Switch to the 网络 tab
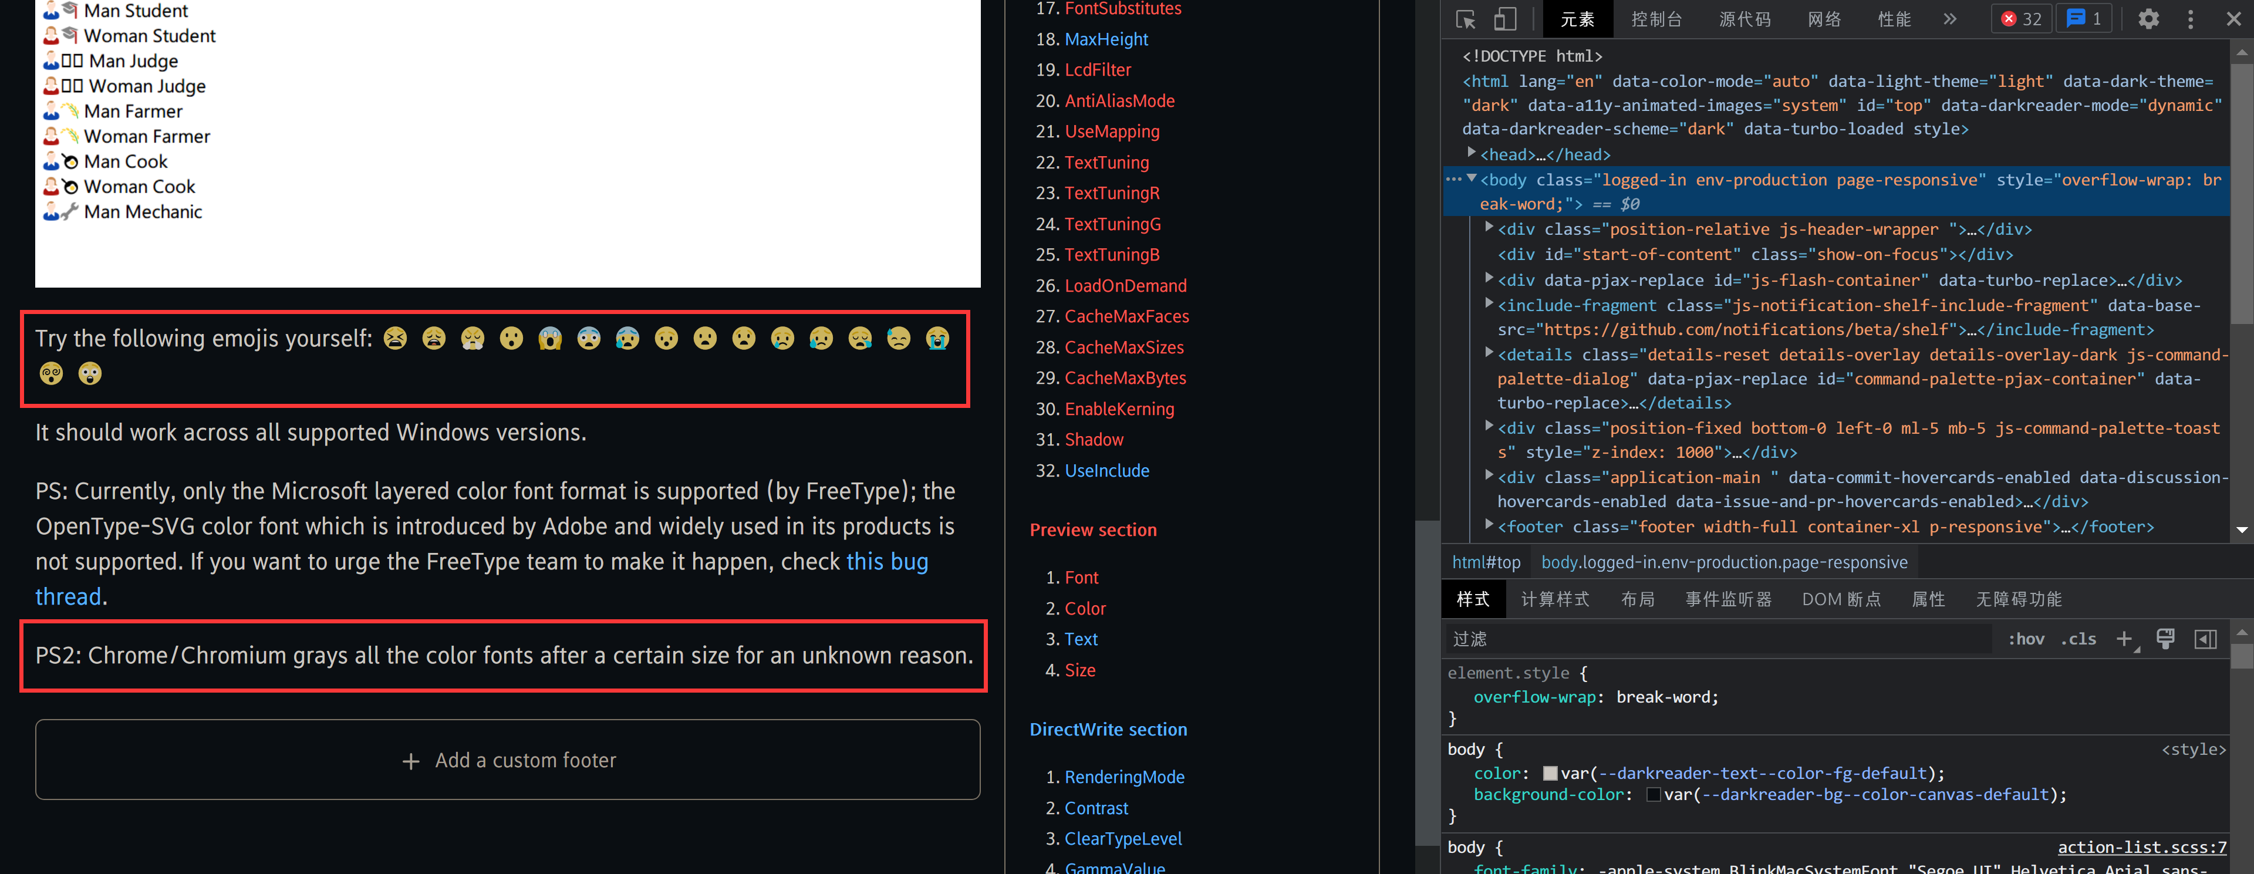Viewport: 2254px width, 874px height. (1824, 18)
